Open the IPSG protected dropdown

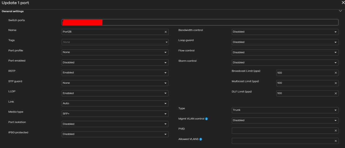coord(115,134)
